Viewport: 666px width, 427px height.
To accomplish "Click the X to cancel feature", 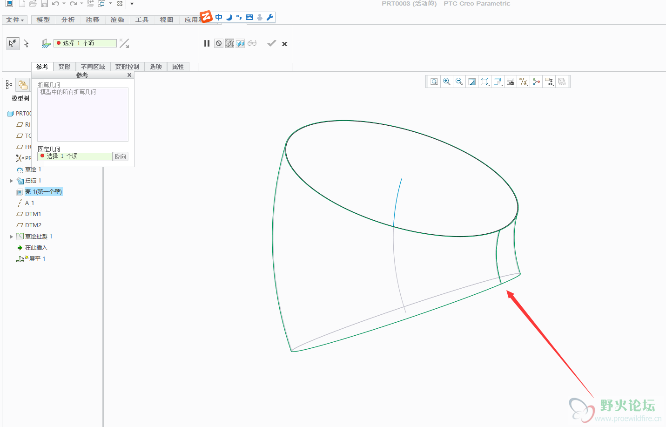I will [x=284, y=44].
